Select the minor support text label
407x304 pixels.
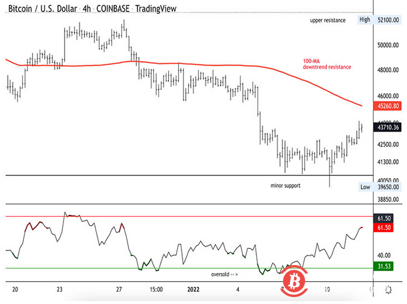[285, 185]
